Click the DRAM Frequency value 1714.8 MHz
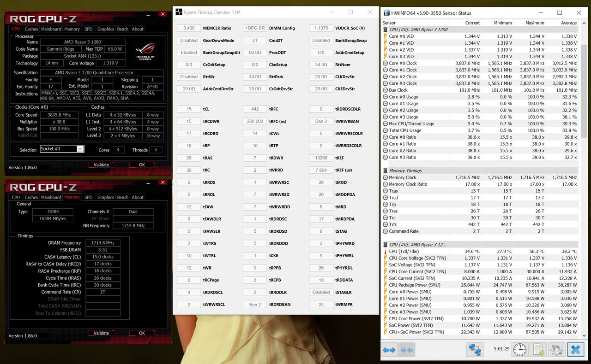Screen dimensions: 591x364 click(x=103, y=243)
